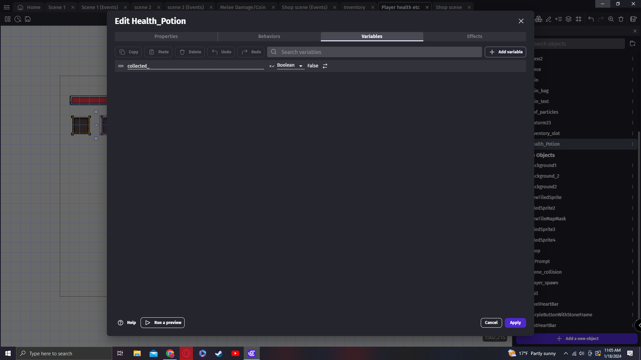Click the variable type icon beside Boolean
This screenshot has height=360, width=641.
tap(272, 66)
